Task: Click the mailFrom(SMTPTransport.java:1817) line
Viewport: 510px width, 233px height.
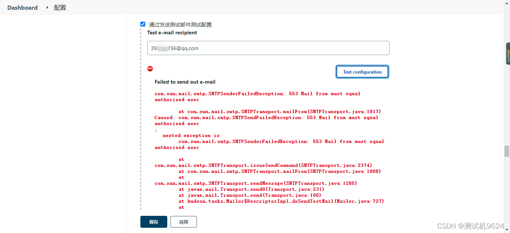Action: (x=280, y=112)
